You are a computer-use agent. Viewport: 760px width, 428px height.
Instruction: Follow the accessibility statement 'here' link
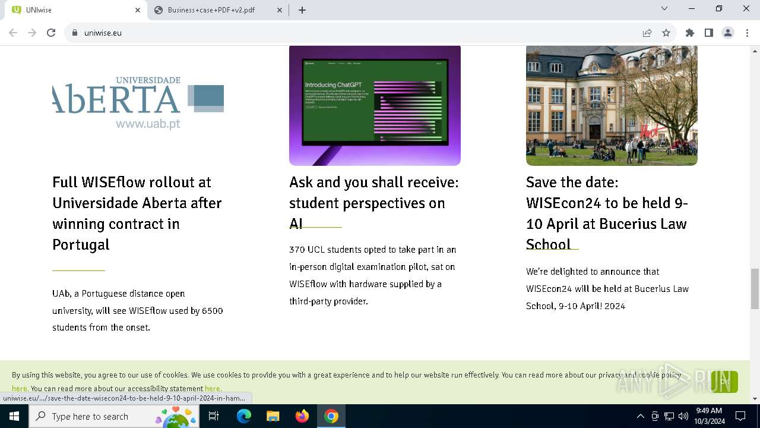213,389
